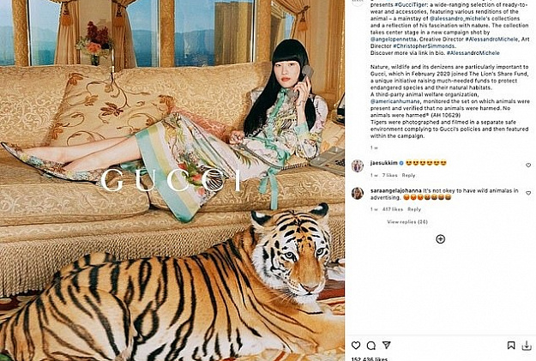Open the Gucci tiger campaign photo

pyautogui.click(x=172, y=180)
